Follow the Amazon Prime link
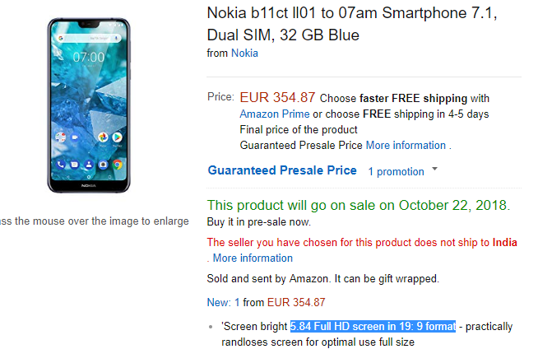 click(x=275, y=114)
